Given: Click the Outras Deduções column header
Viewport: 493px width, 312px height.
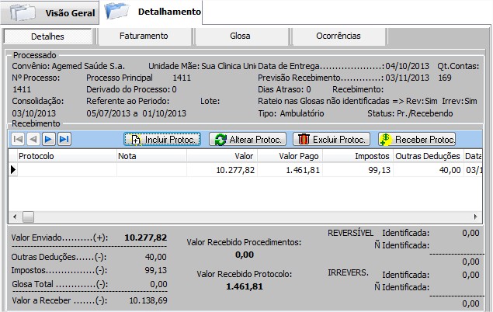Looking at the screenshot, I should point(428,156).
